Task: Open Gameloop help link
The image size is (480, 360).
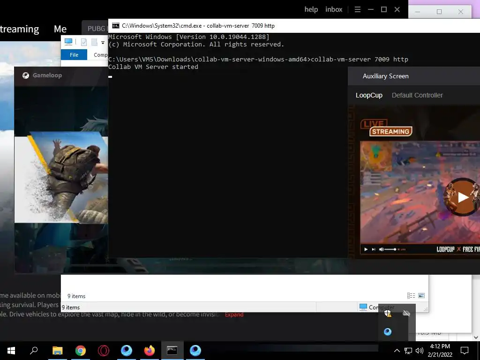Action: pos(311,9)
